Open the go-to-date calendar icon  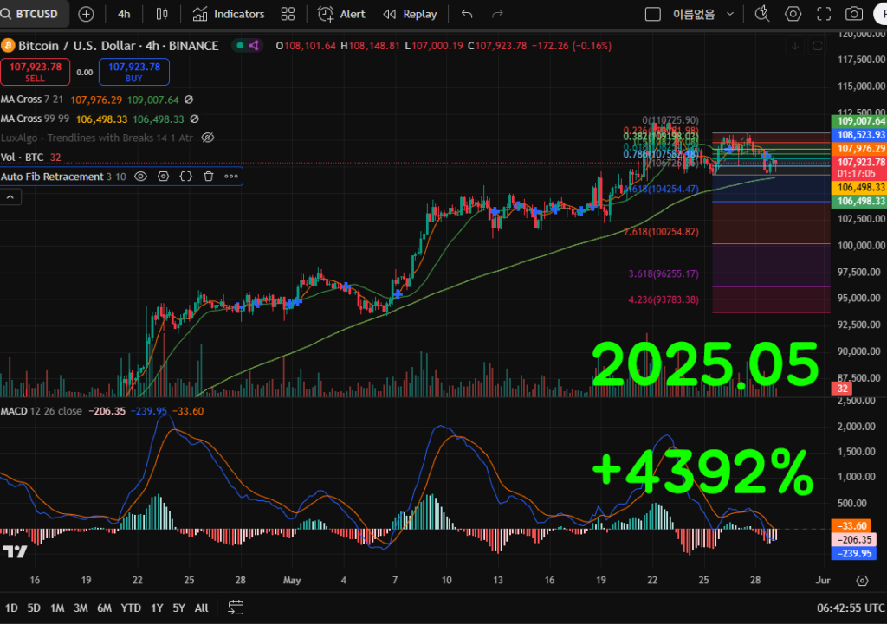(236, 608)
